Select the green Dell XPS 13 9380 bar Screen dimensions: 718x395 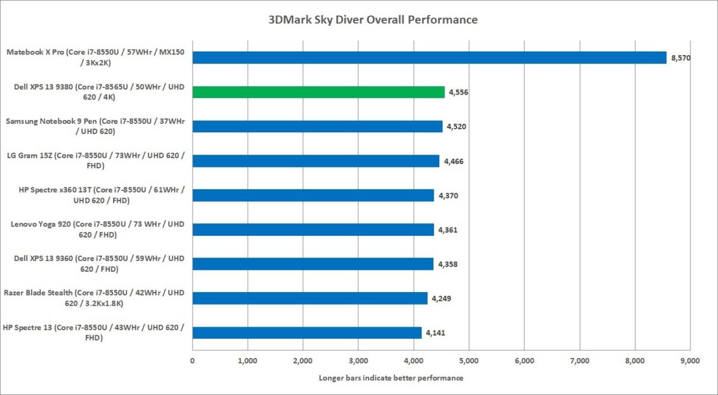[318, 92]
